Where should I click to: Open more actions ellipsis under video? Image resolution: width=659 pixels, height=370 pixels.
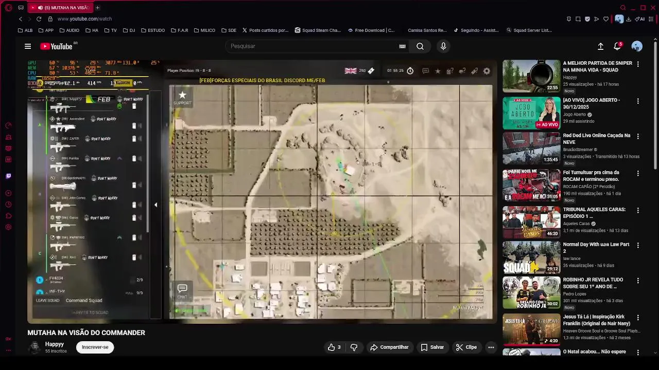point(491,347)
